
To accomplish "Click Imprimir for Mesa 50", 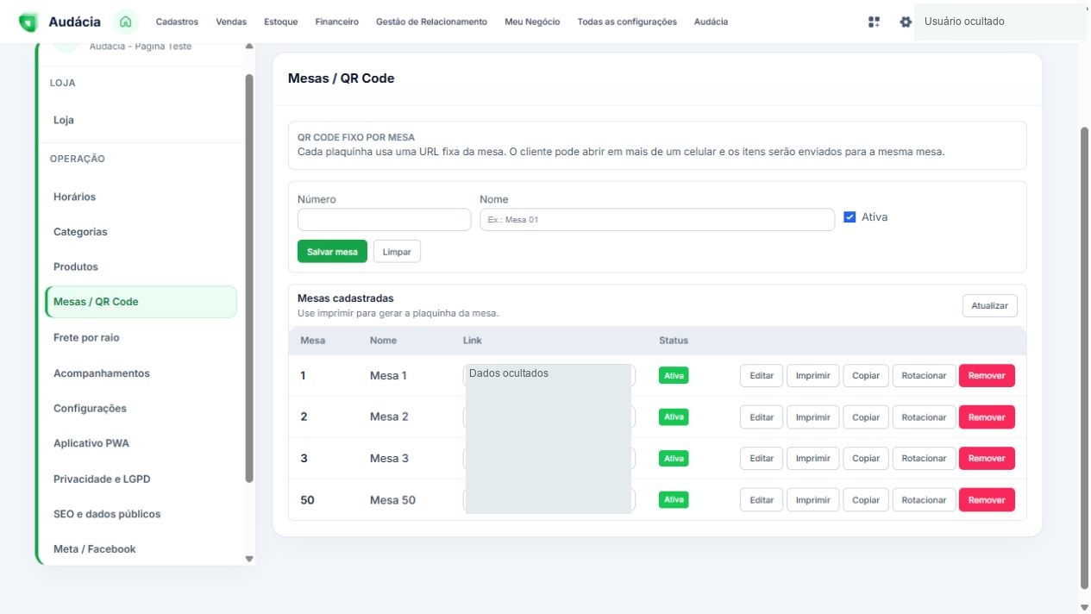I will pos(812,500).
